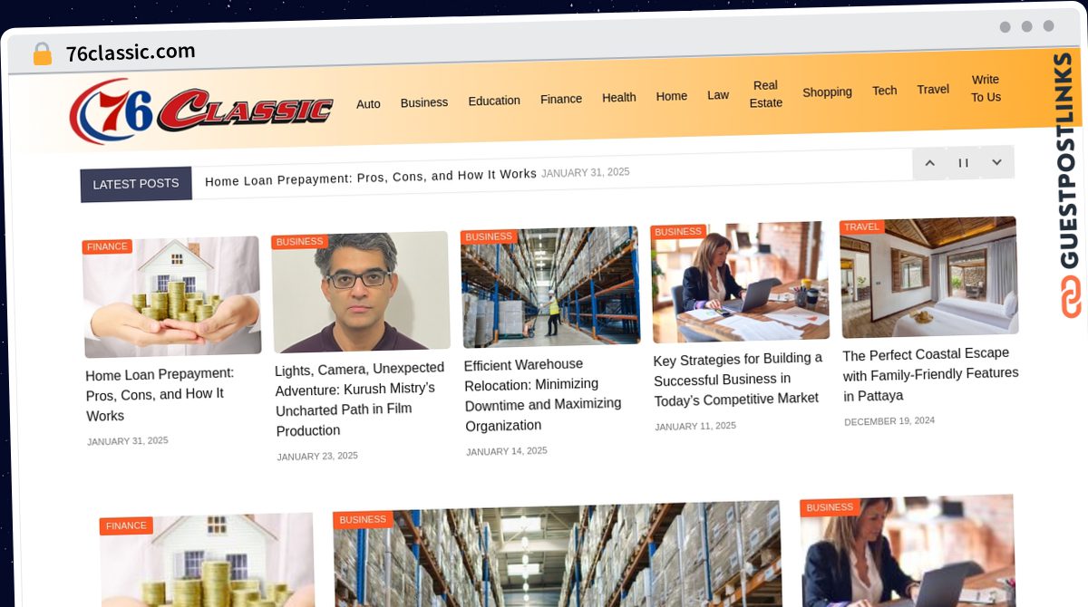
Task: Open the Real Estate category
Action: tap(765, 94)
